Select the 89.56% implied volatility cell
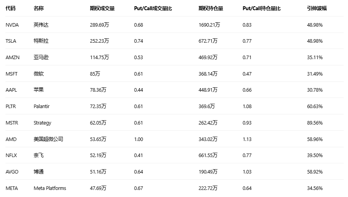The height and width of the screenshot is (197, 348). (315, 123)
